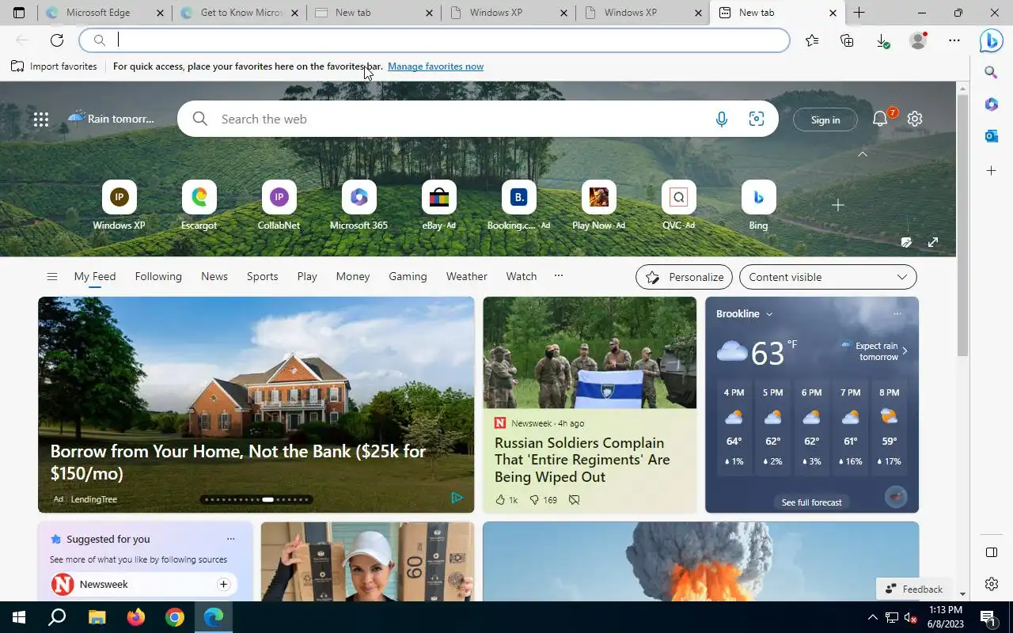Open the CollabNet quick link tile
This screenshot has height=633, width=1013.
(x=279, y=206)
